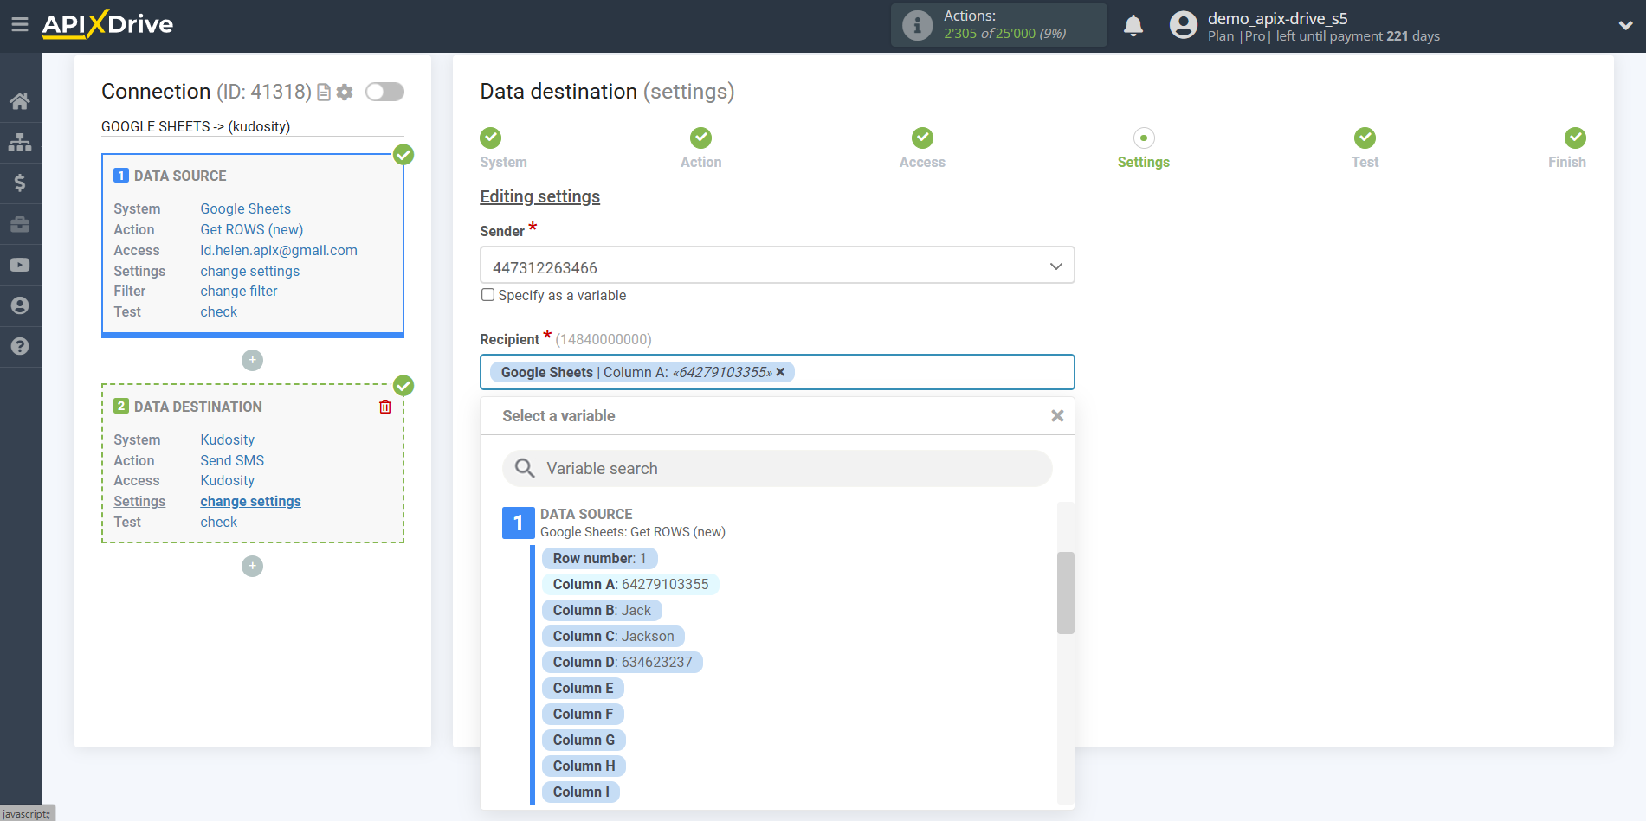Viewport: 1646px width, 821px height.
Task: Select Column G variable
Action: (584, 740)
